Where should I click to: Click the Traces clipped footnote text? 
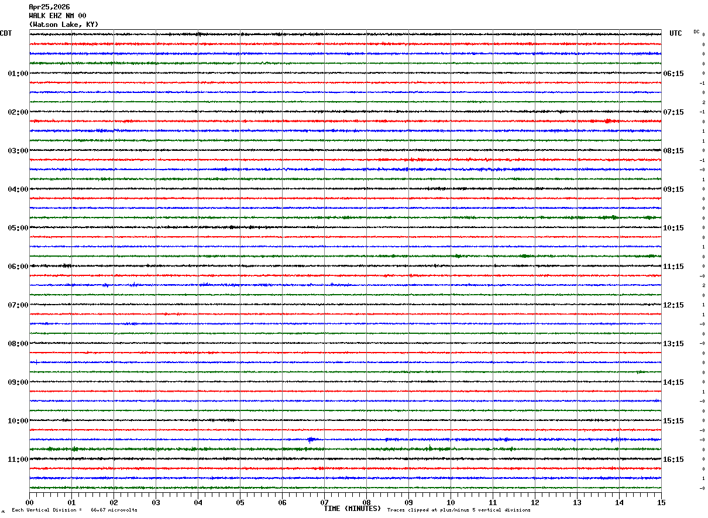[x=459, y=510]
